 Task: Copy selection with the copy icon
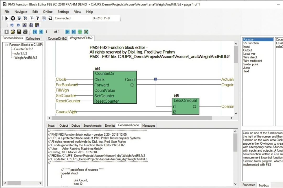(x=31, y=25)
